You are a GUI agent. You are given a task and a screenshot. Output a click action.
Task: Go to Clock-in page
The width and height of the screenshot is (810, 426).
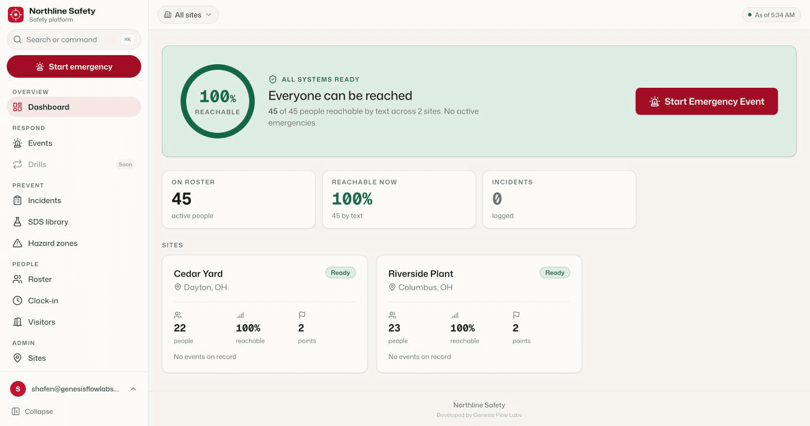point(74,301)
